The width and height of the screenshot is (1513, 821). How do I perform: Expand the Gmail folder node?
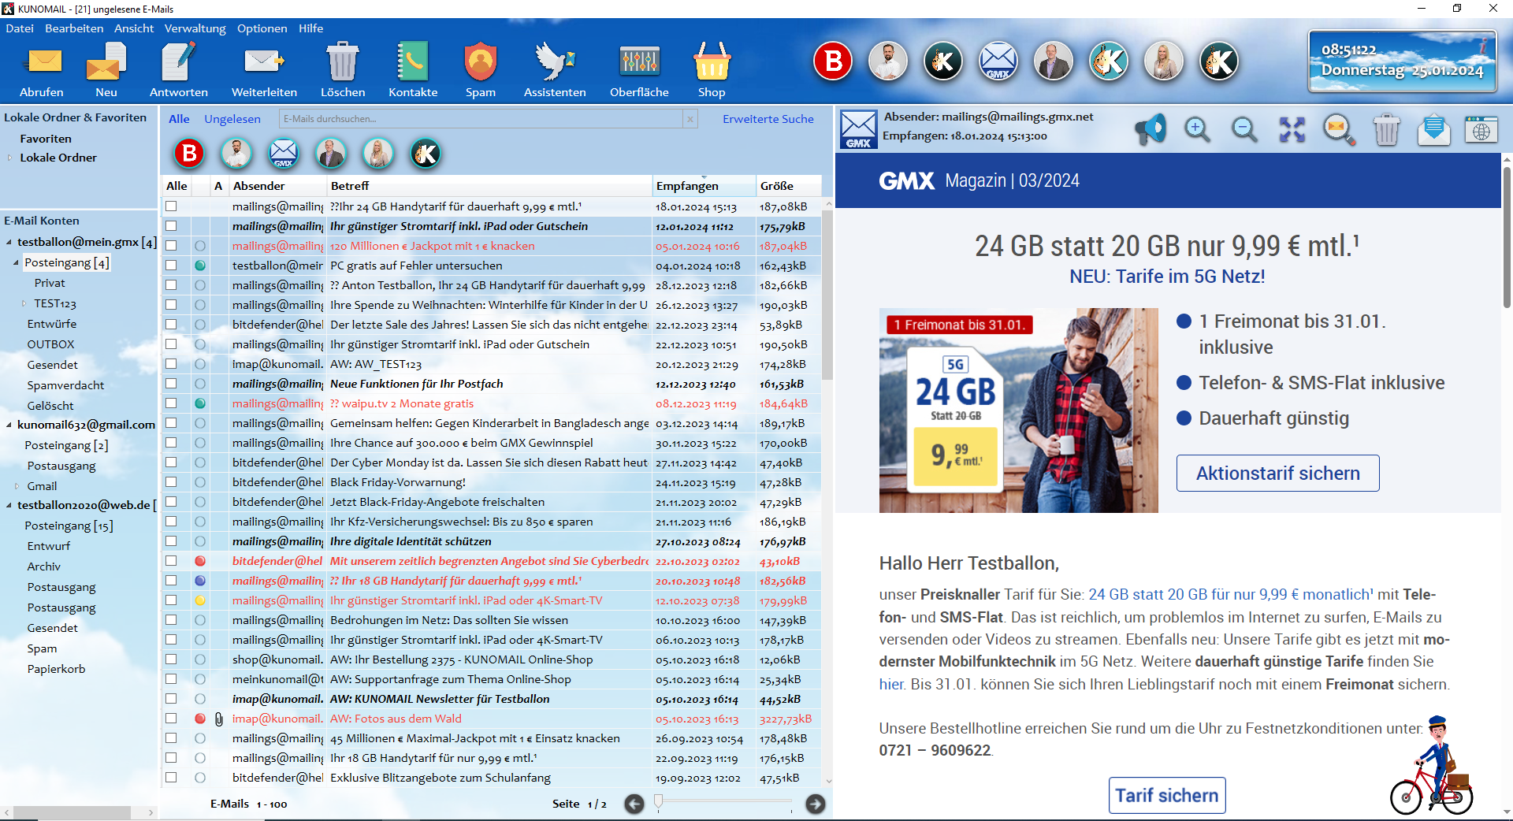(x=17, y=486)
